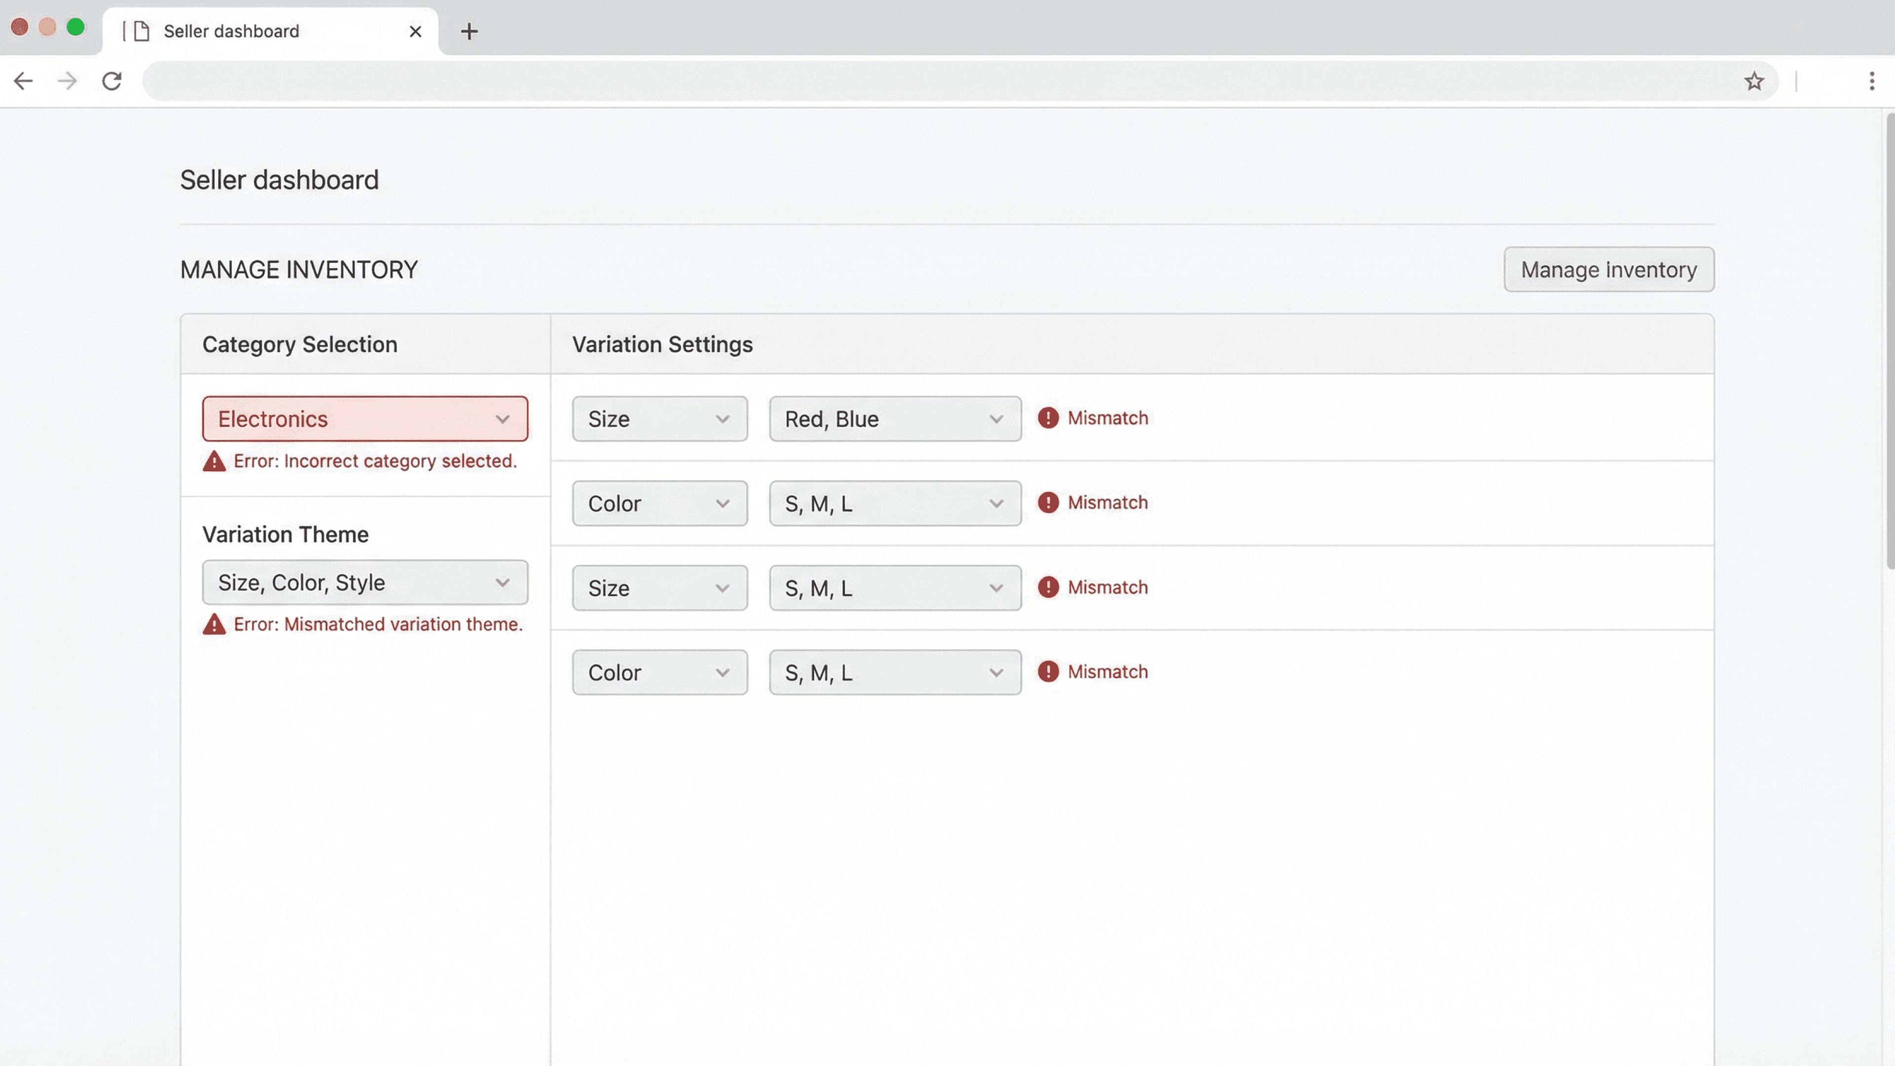This screenshot has height=1066, width=1895.
Task: Click the browser forward arrow
Action: pos(67,81)
